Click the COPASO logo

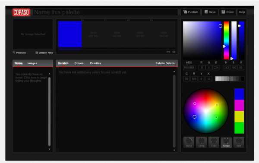[x=21, y=12]
